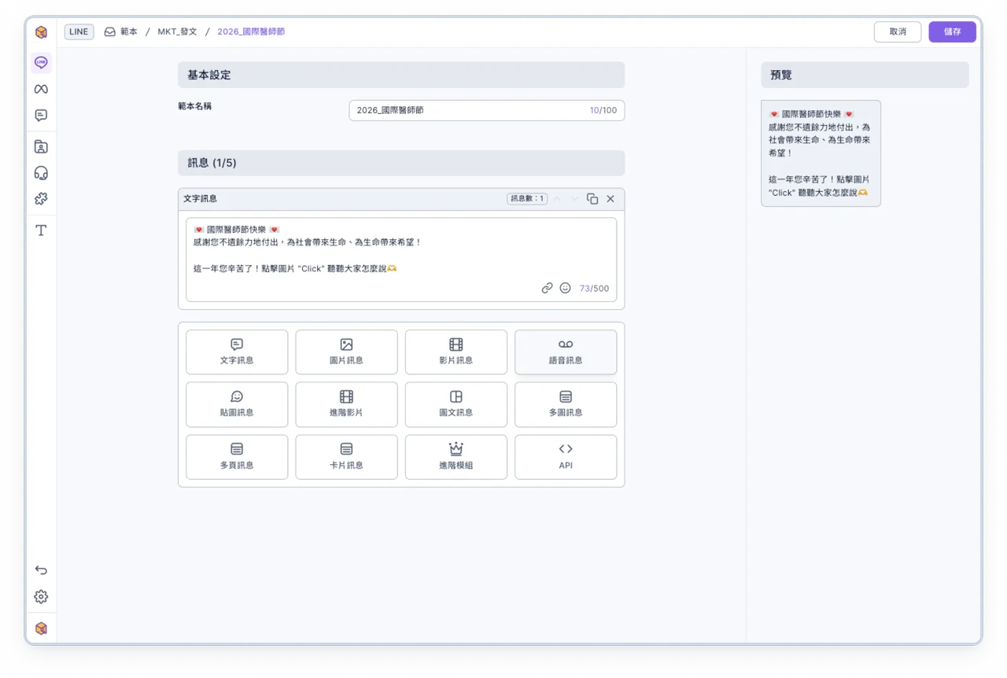1007x678 pixels.
Task: Click the cube icon at bottom of sidebar
Action: [41, 628]
